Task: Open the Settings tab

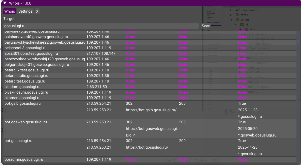Action: pos(25,11)
